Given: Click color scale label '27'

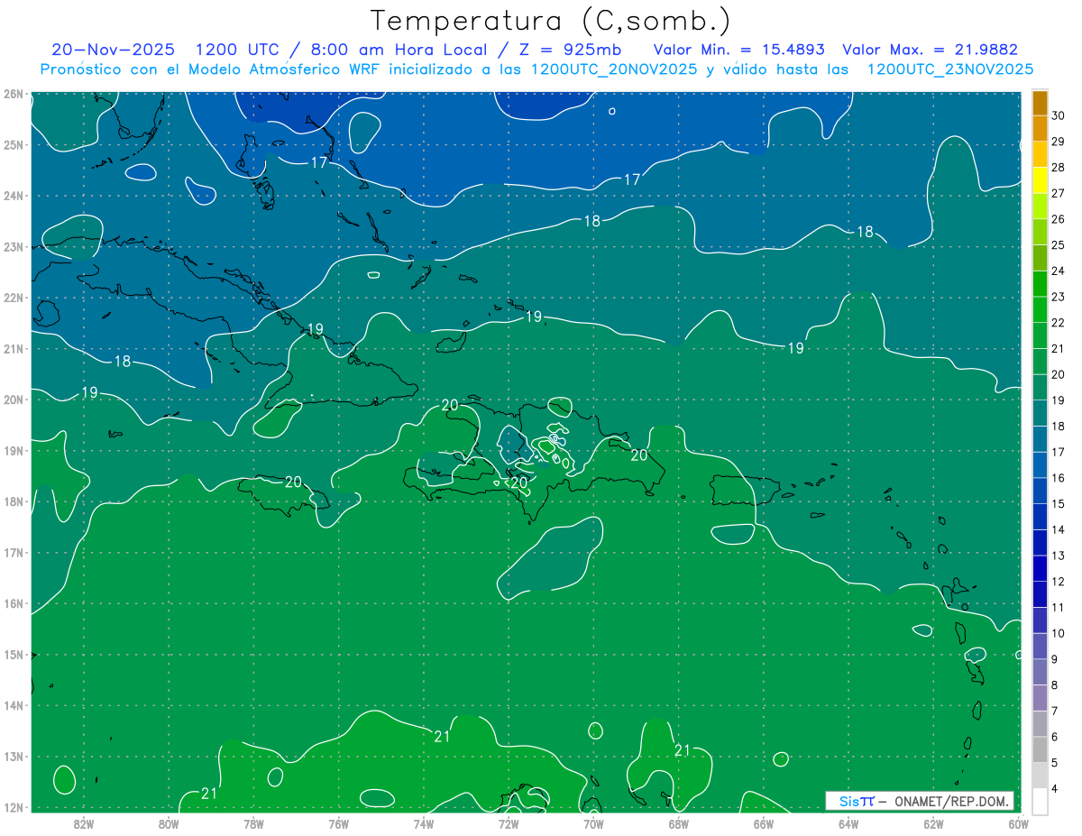Looking at the screenshot, I should (1059, 193).
